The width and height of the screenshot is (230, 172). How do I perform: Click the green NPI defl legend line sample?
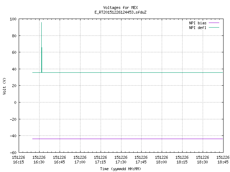tap(214, 28)
